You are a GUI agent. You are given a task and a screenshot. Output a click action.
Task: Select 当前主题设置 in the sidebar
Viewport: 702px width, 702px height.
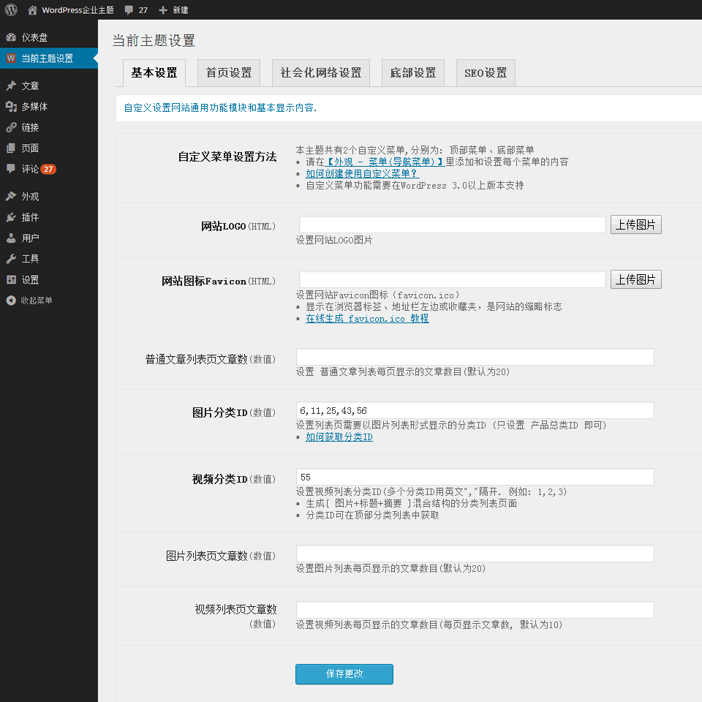[x=49, y=58]
